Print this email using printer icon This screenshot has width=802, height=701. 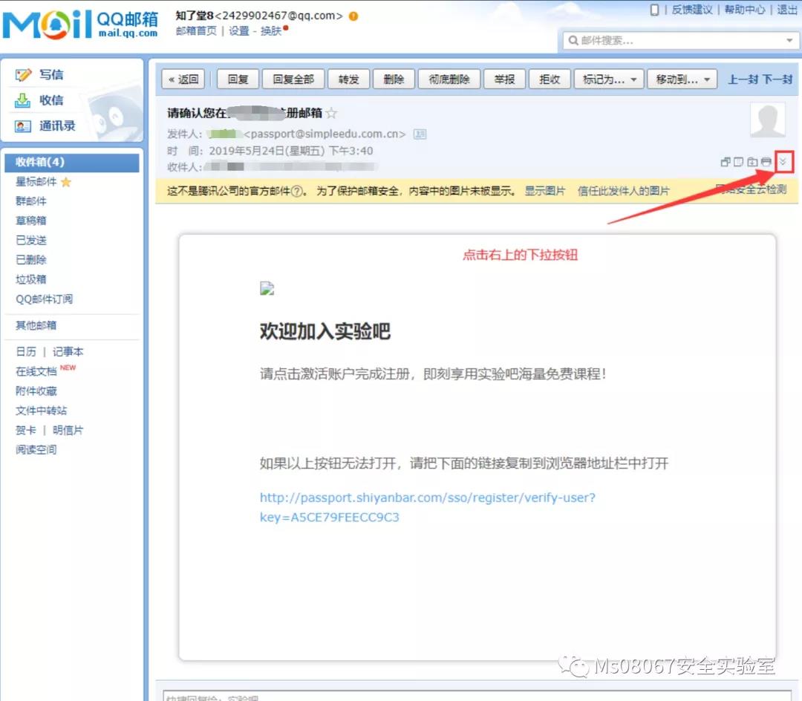[766, 163]
